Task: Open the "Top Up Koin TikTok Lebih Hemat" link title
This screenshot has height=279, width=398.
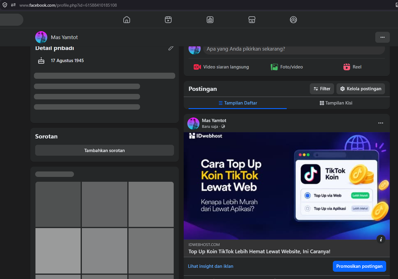Action: coord(259,251)
